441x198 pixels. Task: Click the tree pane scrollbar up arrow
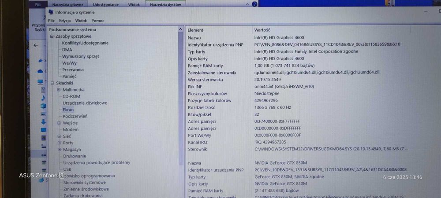tap(180, 29)
